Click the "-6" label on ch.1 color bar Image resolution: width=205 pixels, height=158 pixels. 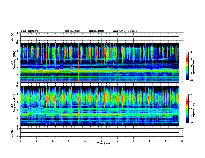pos(191,52)
